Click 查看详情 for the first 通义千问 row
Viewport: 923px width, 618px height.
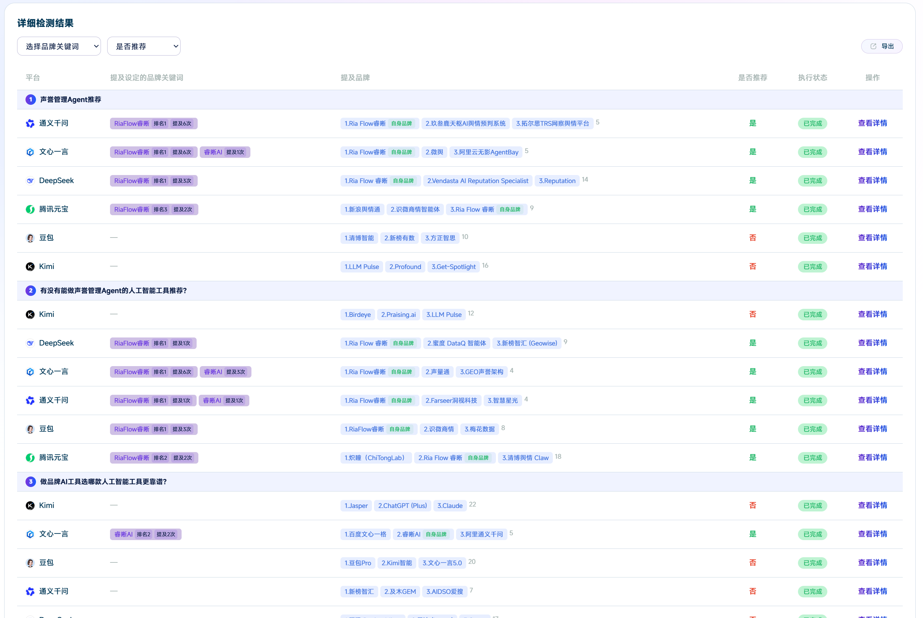873,123
